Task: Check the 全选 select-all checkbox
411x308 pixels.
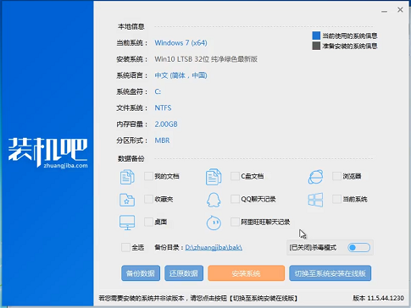Action: coord(125,247)
